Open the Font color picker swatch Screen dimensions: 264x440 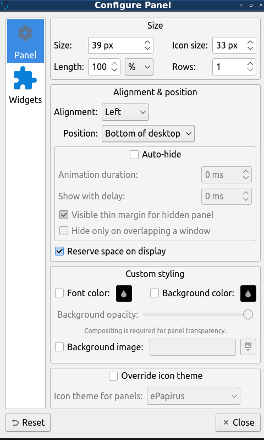(x=124, y=294)
